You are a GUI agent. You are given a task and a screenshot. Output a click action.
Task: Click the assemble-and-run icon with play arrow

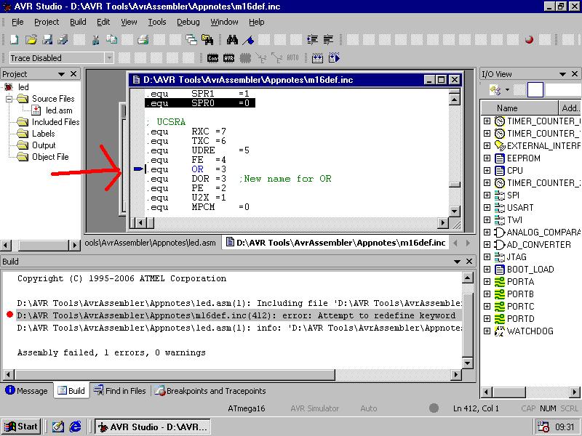pyautogui.click(x=334, y=58)
